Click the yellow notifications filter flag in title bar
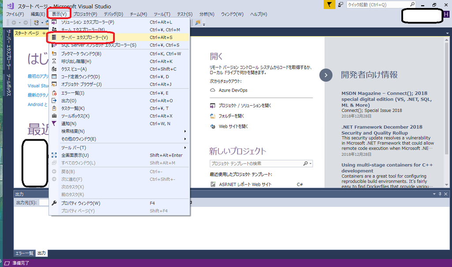 click(329, 4)
